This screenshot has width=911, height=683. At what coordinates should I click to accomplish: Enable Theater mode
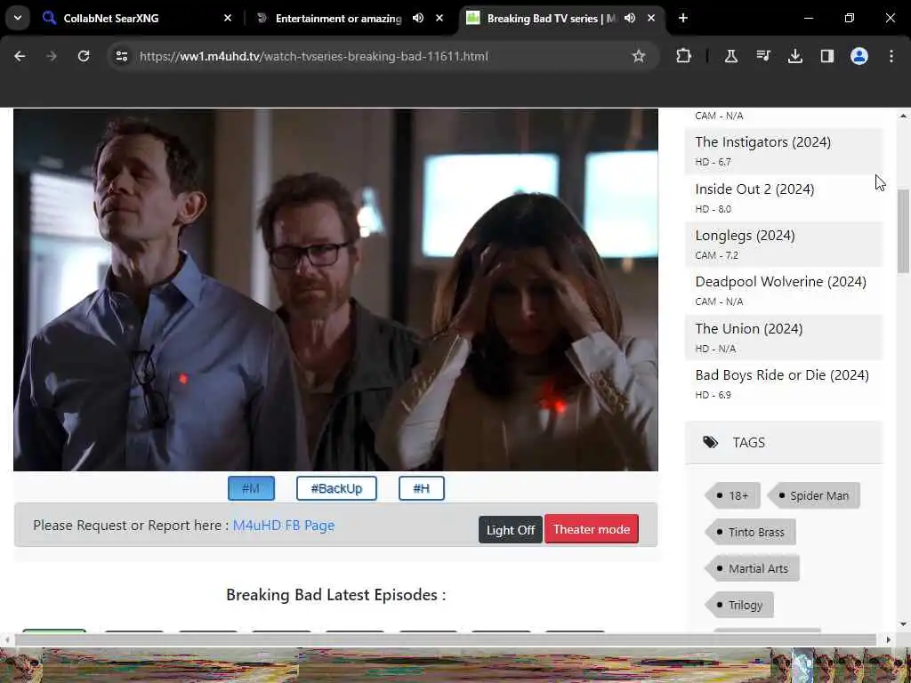point(592,529)
